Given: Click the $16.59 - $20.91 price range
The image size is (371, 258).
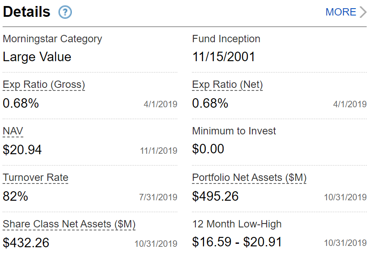Looking at the screenshot, I should coord(237,242).
